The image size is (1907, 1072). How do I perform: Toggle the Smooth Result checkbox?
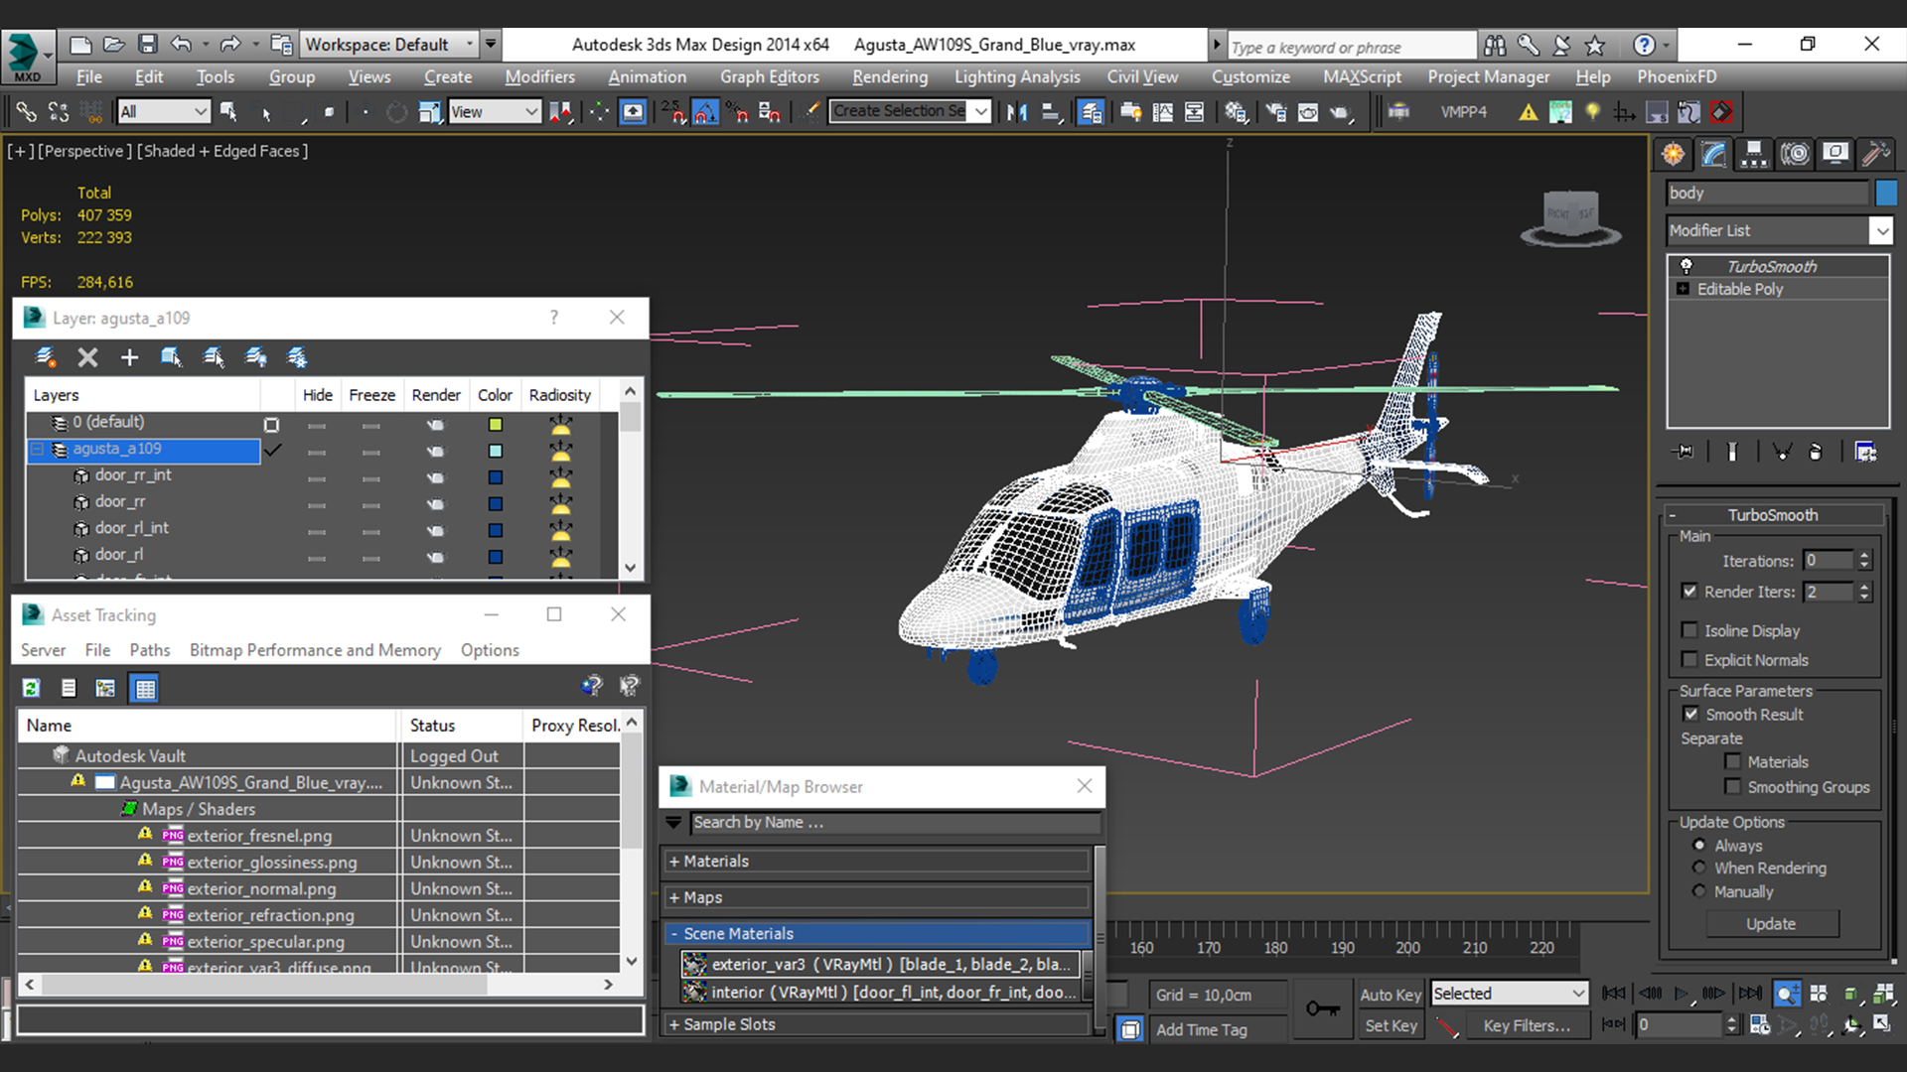point(1690,714)
